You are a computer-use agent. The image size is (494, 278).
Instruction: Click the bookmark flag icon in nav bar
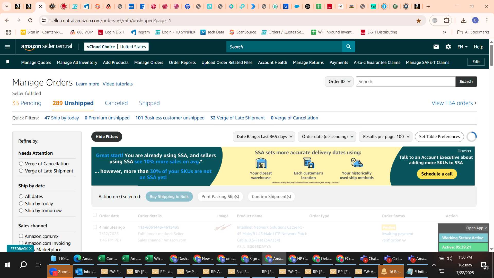click(x=8, y=62)
